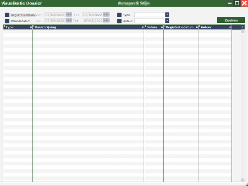
Task: Click the scroll down arrow of the table
Action: [x=243, y=180]
